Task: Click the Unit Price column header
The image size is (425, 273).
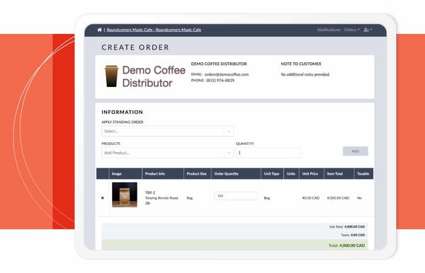Action: click(310, 174)
